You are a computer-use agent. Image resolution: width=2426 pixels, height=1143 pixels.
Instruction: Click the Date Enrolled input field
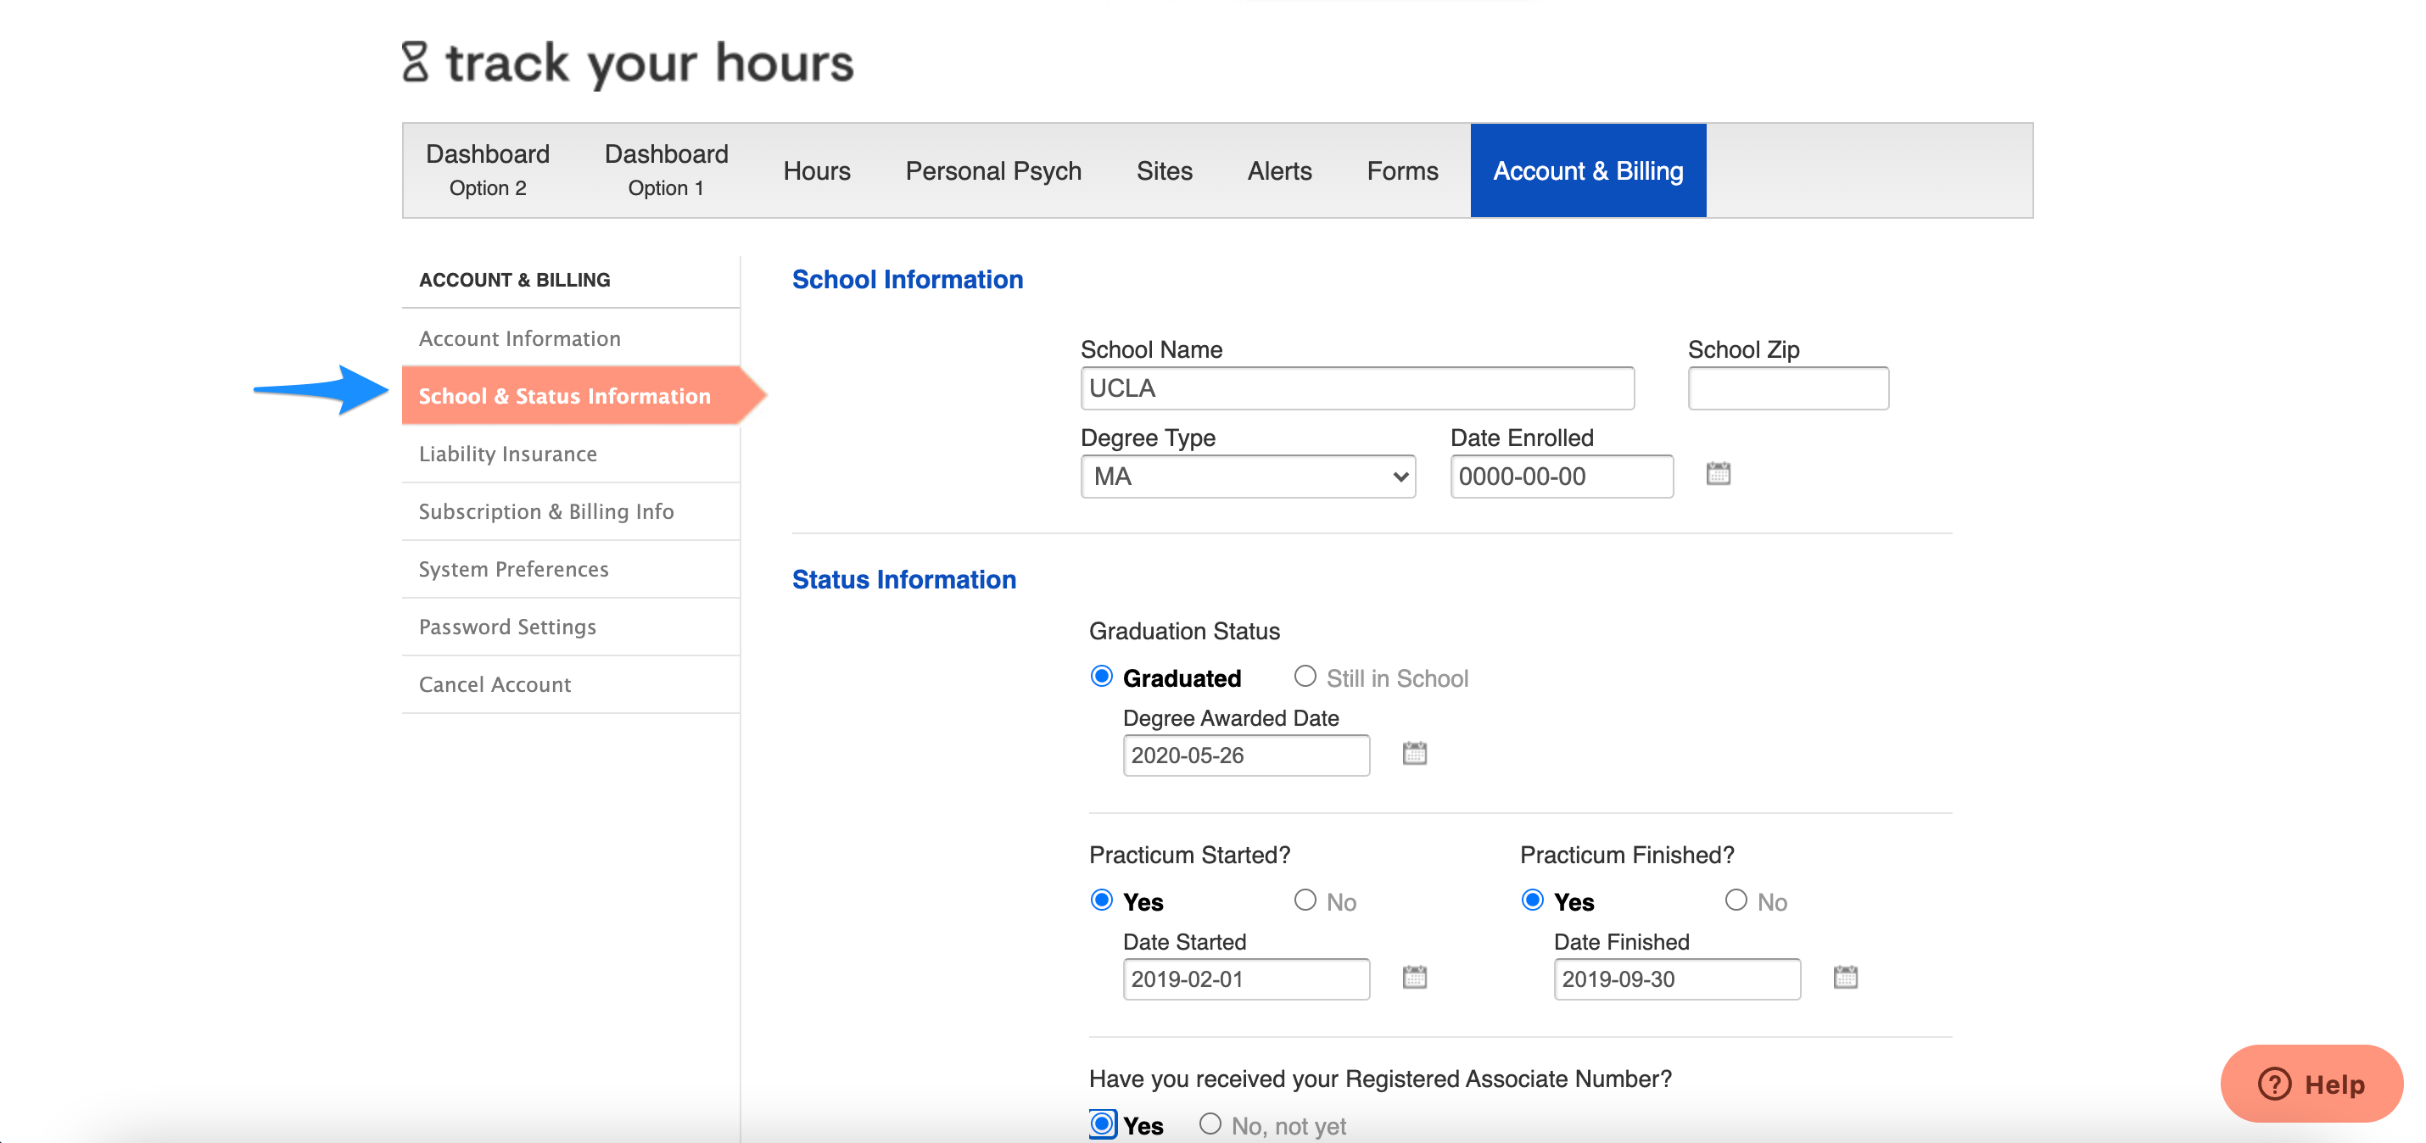[x=1562, y=477]
